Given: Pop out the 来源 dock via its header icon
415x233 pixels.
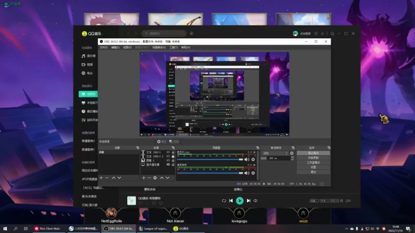Looking at the screenshot, I should (x=173, y=148).
